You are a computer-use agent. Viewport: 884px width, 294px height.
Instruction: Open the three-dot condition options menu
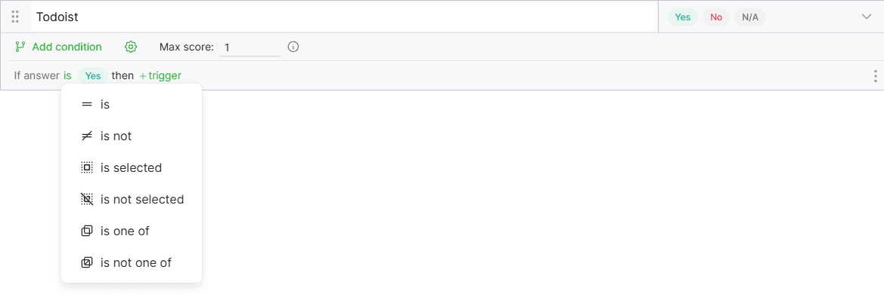pyautogui.click(x=875, y=76)
